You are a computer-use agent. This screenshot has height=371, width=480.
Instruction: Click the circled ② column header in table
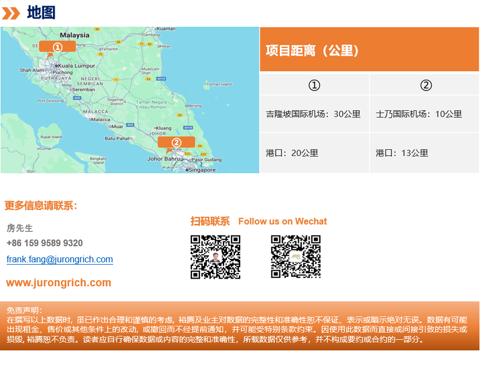(425, 85)
